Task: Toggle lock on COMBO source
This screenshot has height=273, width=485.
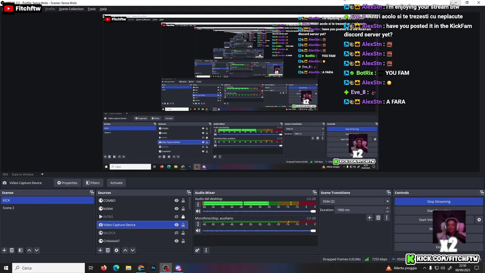Action: pyautogui.click(x=183, y=201)
